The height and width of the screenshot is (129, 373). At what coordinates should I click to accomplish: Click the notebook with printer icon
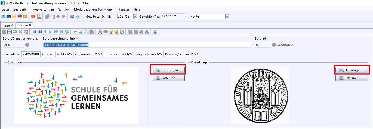(x=39, y=17)
